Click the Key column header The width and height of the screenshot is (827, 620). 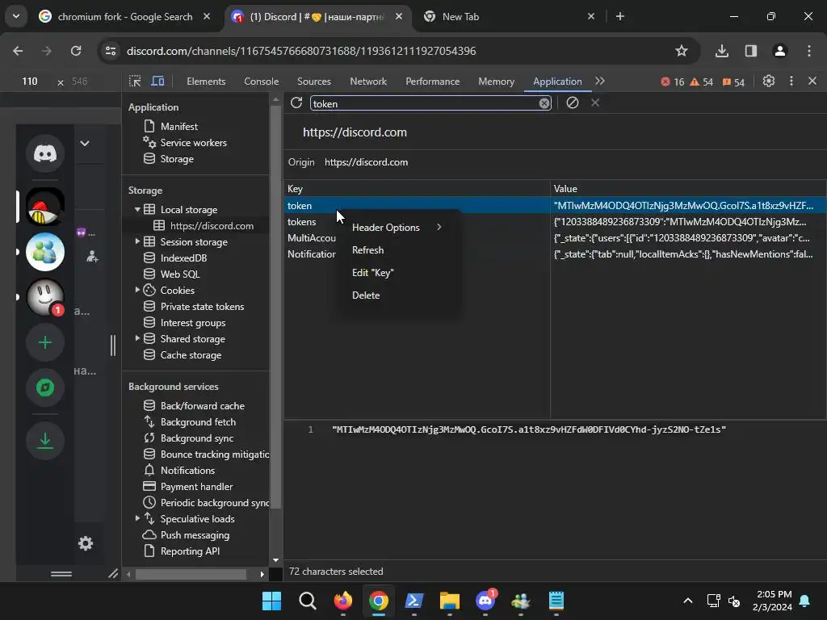[x=417, y=189]
